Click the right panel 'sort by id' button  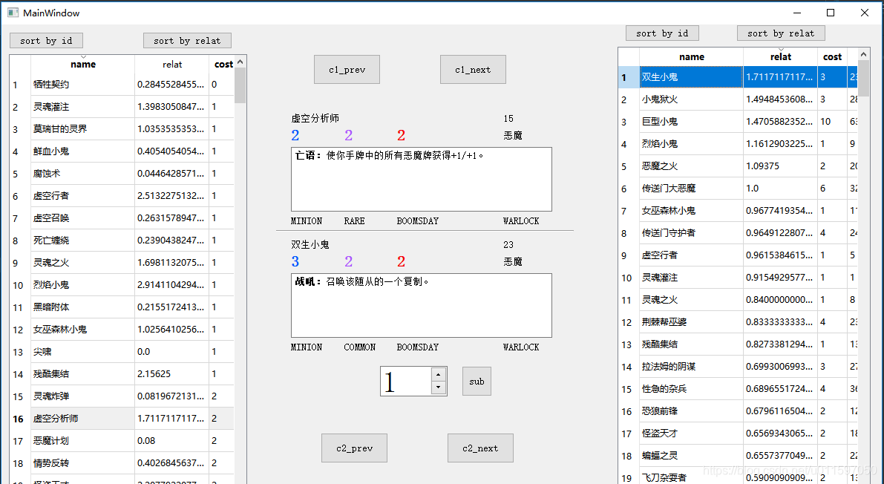tap(662, 33)
